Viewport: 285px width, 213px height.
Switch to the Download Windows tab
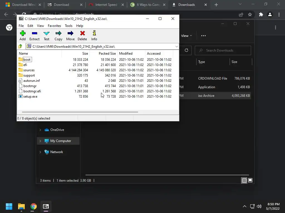click(x=23, y=5)
